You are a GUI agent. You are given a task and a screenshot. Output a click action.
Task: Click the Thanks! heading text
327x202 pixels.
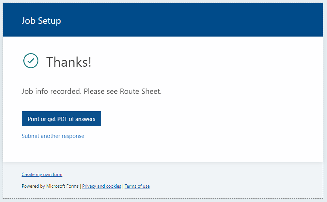(68, 62)
